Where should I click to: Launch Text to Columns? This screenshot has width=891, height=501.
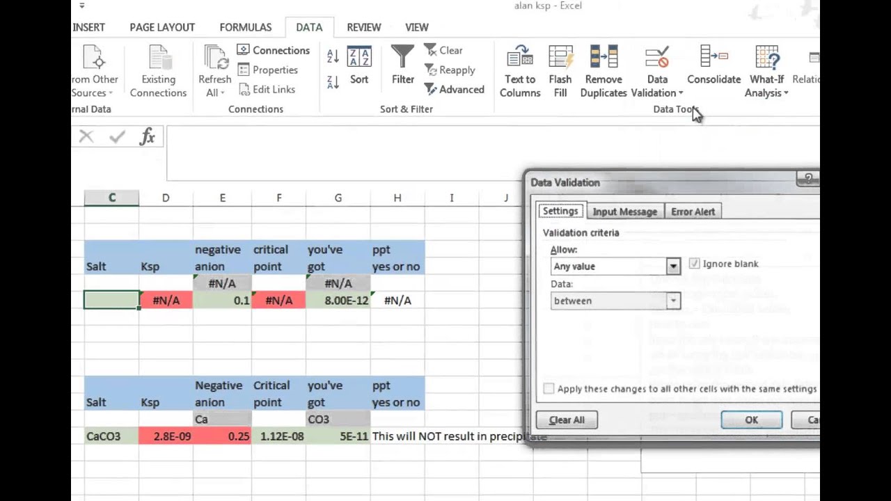(520, 72)
